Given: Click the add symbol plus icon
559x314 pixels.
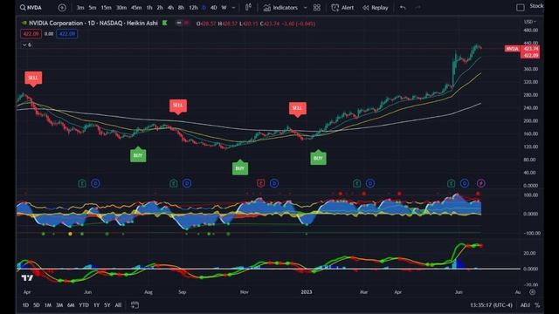Looking at the screenshot, I should (62, 8).
